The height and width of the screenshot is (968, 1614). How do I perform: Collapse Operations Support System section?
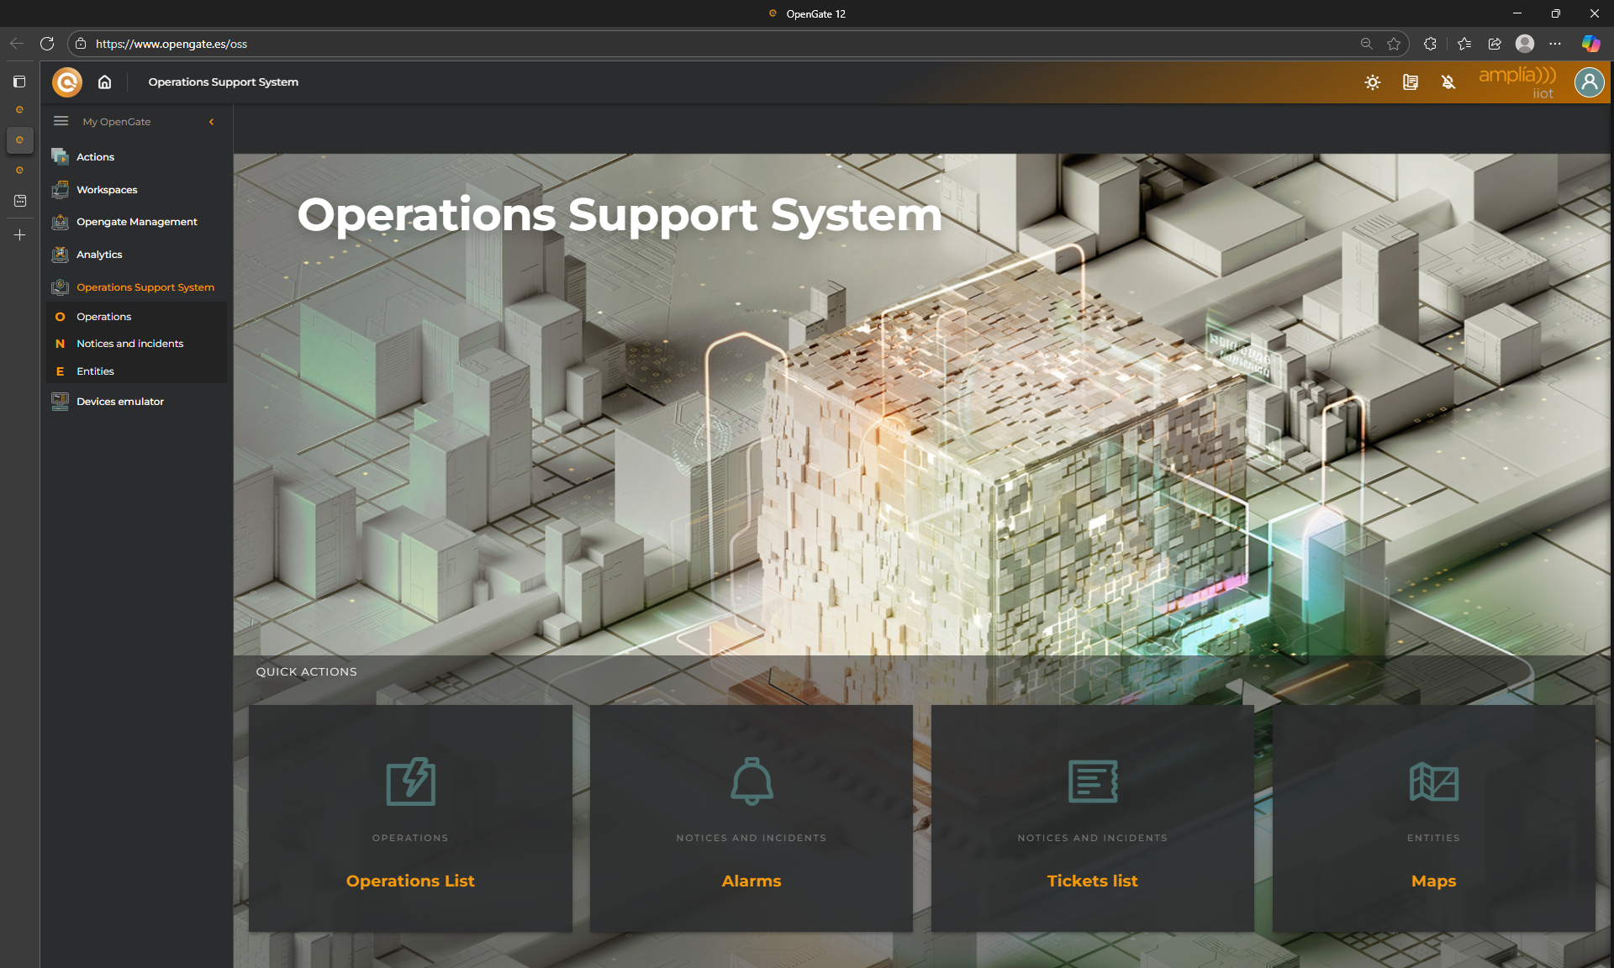(x=145, y=287)
